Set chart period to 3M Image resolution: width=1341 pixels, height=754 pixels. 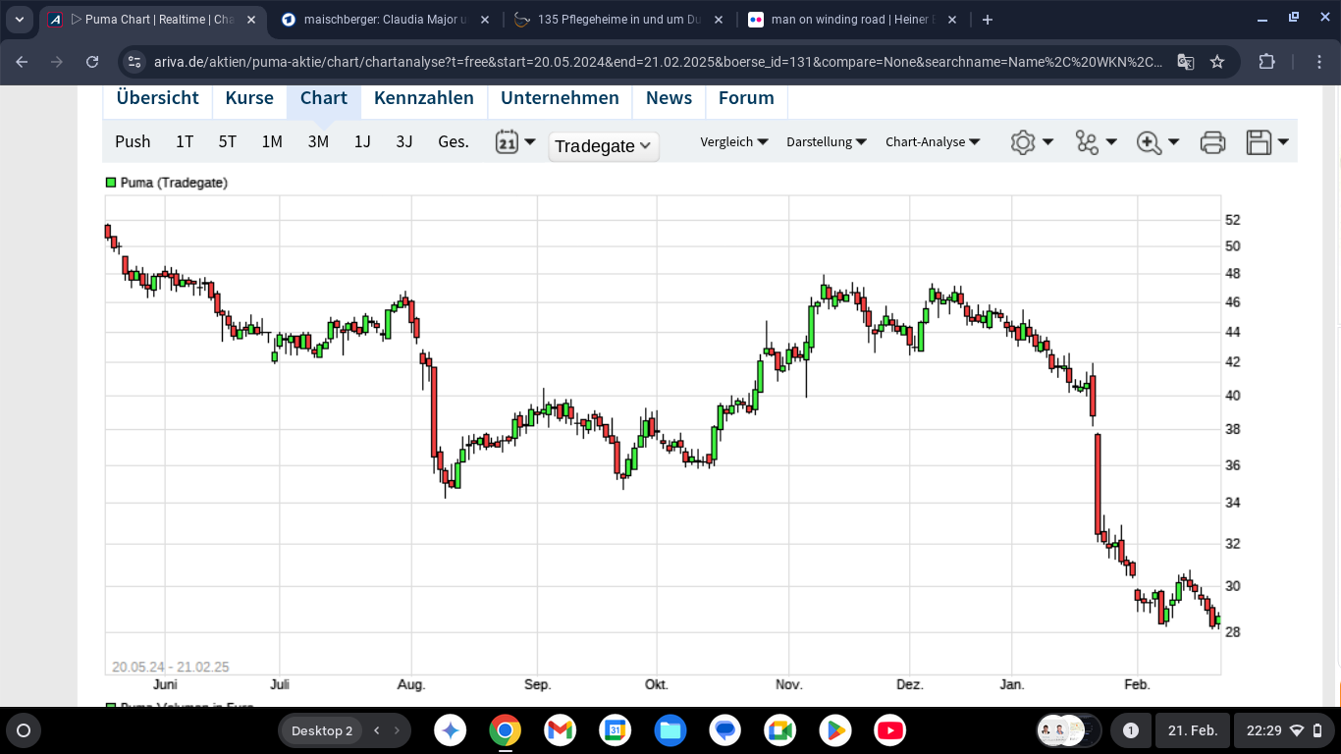[318, 141]
